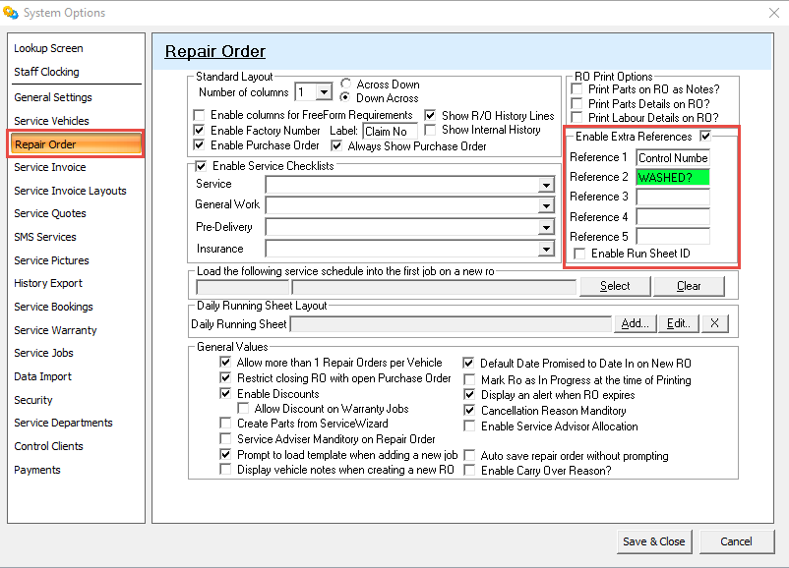Open SMS Services settings
The height and width of the screenshot is (568, 789).
tap(45, 237)
